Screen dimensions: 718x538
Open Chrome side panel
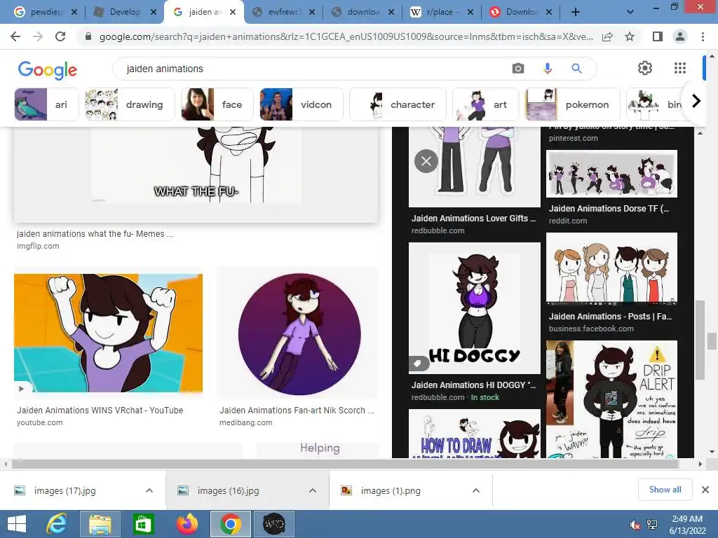coord(658,36)
